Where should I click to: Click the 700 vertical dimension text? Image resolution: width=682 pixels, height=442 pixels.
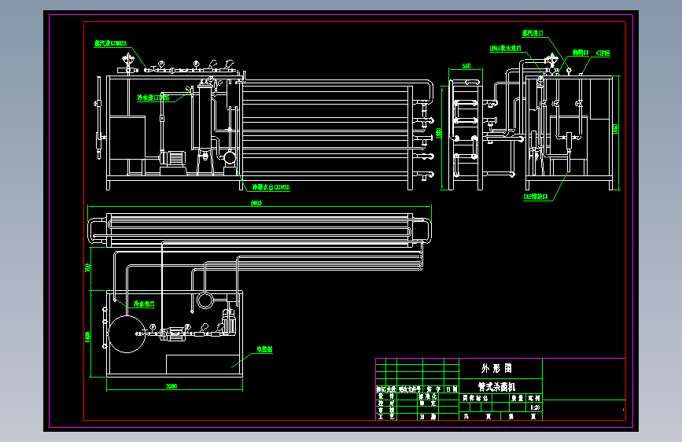pyautogui.click(x=87, y=267)
